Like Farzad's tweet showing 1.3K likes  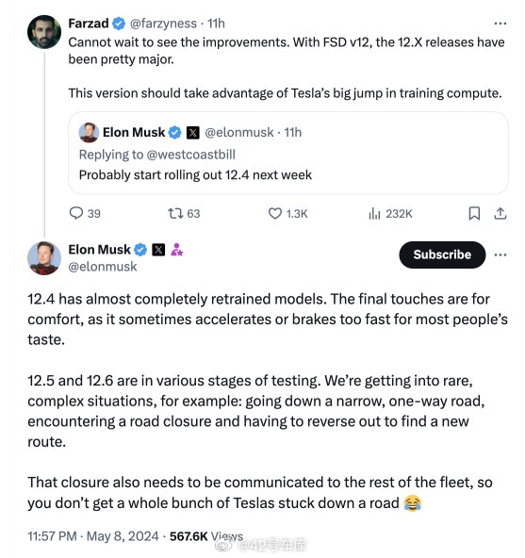click(275, 213)
